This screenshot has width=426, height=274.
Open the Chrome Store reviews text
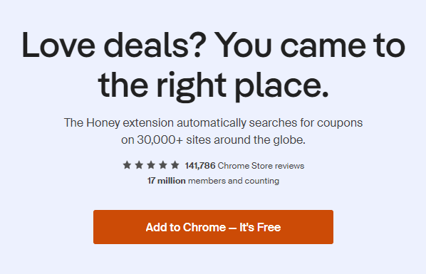(261, 166)
